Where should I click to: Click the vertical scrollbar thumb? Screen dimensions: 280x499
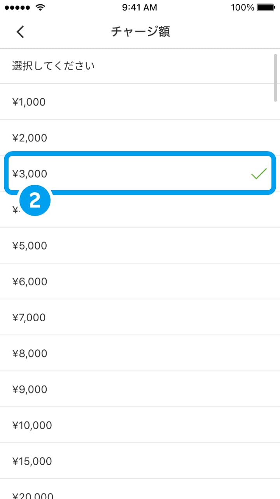click(x=275, y=78)
